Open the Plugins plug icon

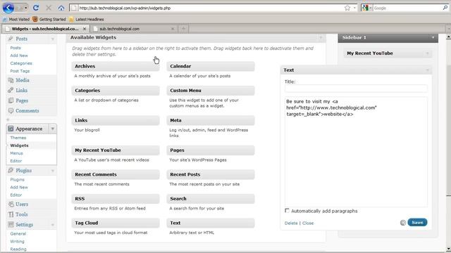11,170
